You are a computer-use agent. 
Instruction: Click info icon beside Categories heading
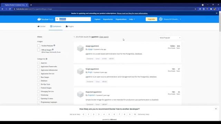point(47,59)
